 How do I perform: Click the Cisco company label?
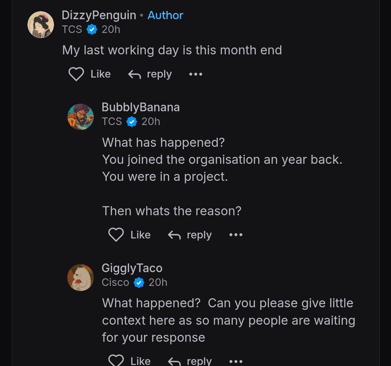115,282
